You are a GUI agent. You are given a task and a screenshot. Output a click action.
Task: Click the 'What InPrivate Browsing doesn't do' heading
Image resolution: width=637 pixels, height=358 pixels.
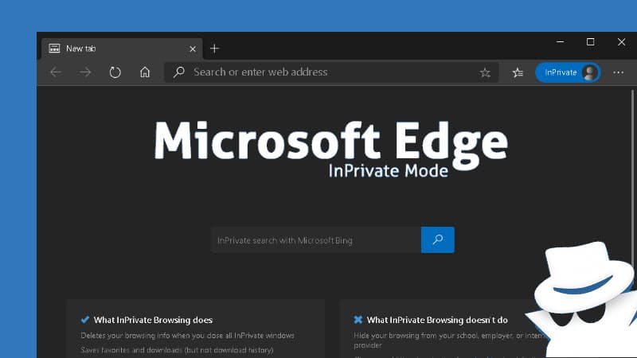click(x=437, y=320)
